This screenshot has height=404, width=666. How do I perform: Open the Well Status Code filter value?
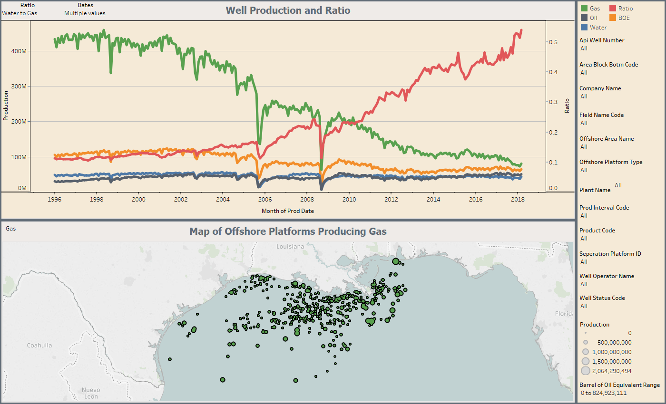pos(584,306)
